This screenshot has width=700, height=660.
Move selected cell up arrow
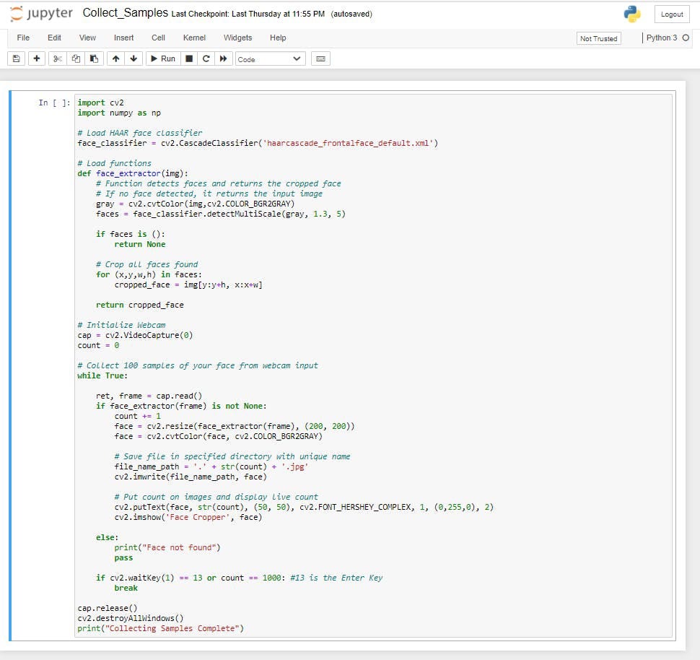coord(115,58)
